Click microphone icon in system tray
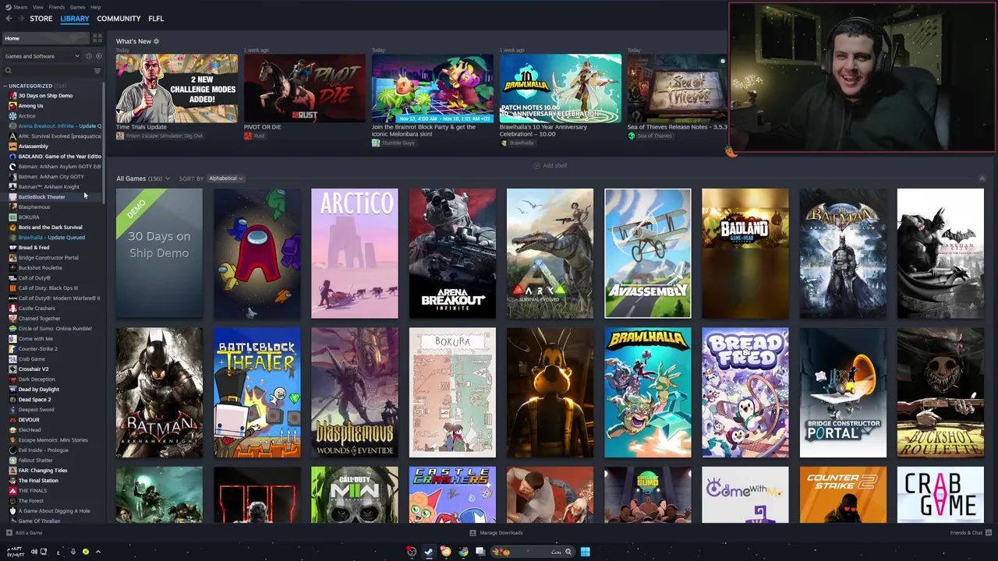The height and width of the screenshot is (561, 998). (73, 552)
